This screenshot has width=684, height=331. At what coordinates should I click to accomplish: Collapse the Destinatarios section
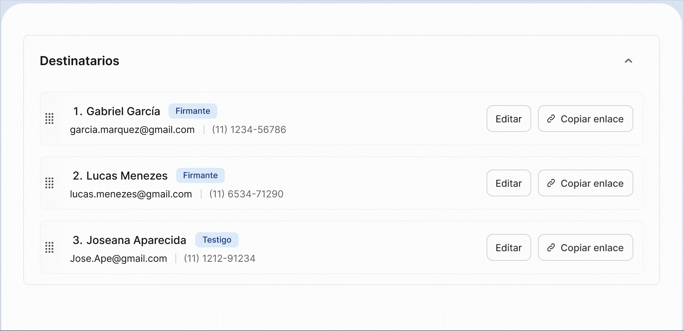[x=628, y=61]
